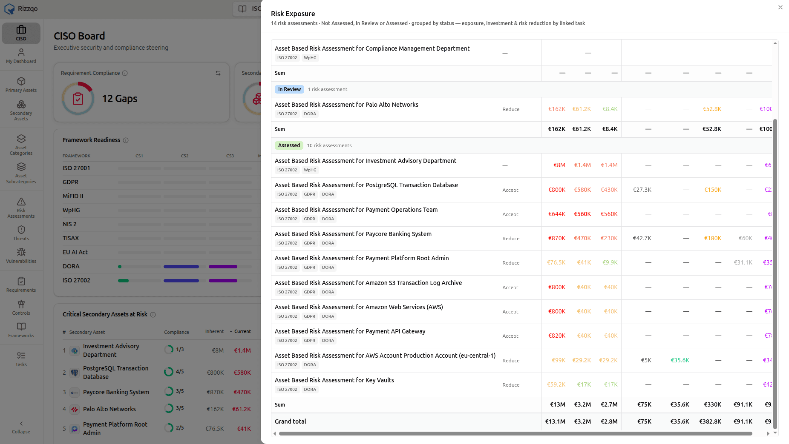Open Vulnerabilities section

point(21,256)
